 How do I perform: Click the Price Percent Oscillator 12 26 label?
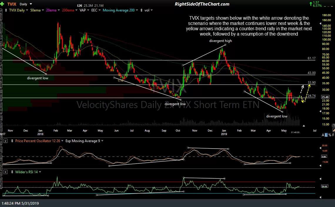(x=38, y=141)
